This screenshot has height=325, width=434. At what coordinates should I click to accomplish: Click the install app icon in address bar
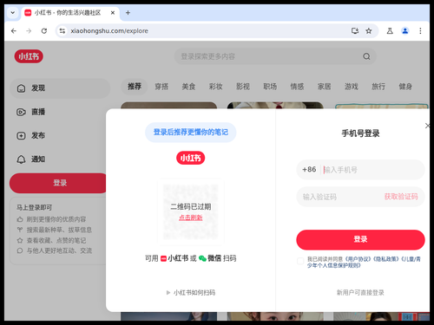pyautogui.click(x=355, y=31)
